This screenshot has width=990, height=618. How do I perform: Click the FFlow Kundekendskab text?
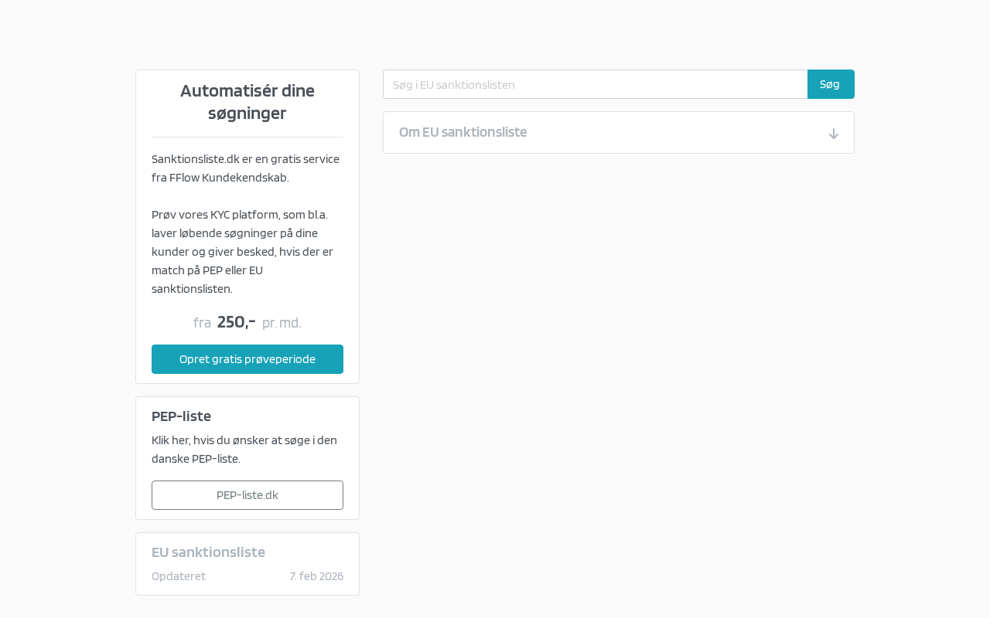pyautogui.click(x=229, y=178)
